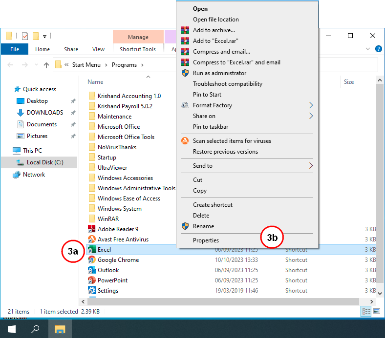Click the vertical scrollbar down arrow
Image resolution: width=385 pixels, height=338 pixels.
(x=380, y=293)
